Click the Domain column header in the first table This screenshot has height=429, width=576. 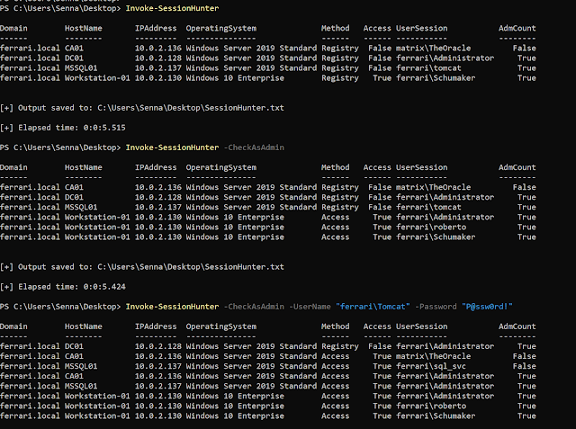[x=15, y=29]
